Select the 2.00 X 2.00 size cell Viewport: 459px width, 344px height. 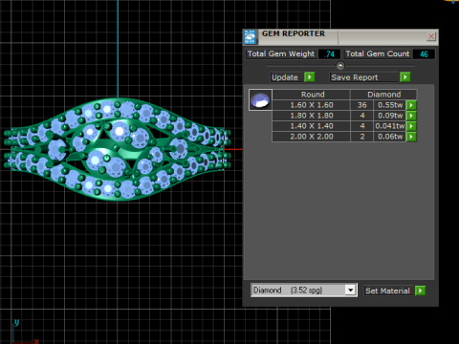(x=312, y=137)
